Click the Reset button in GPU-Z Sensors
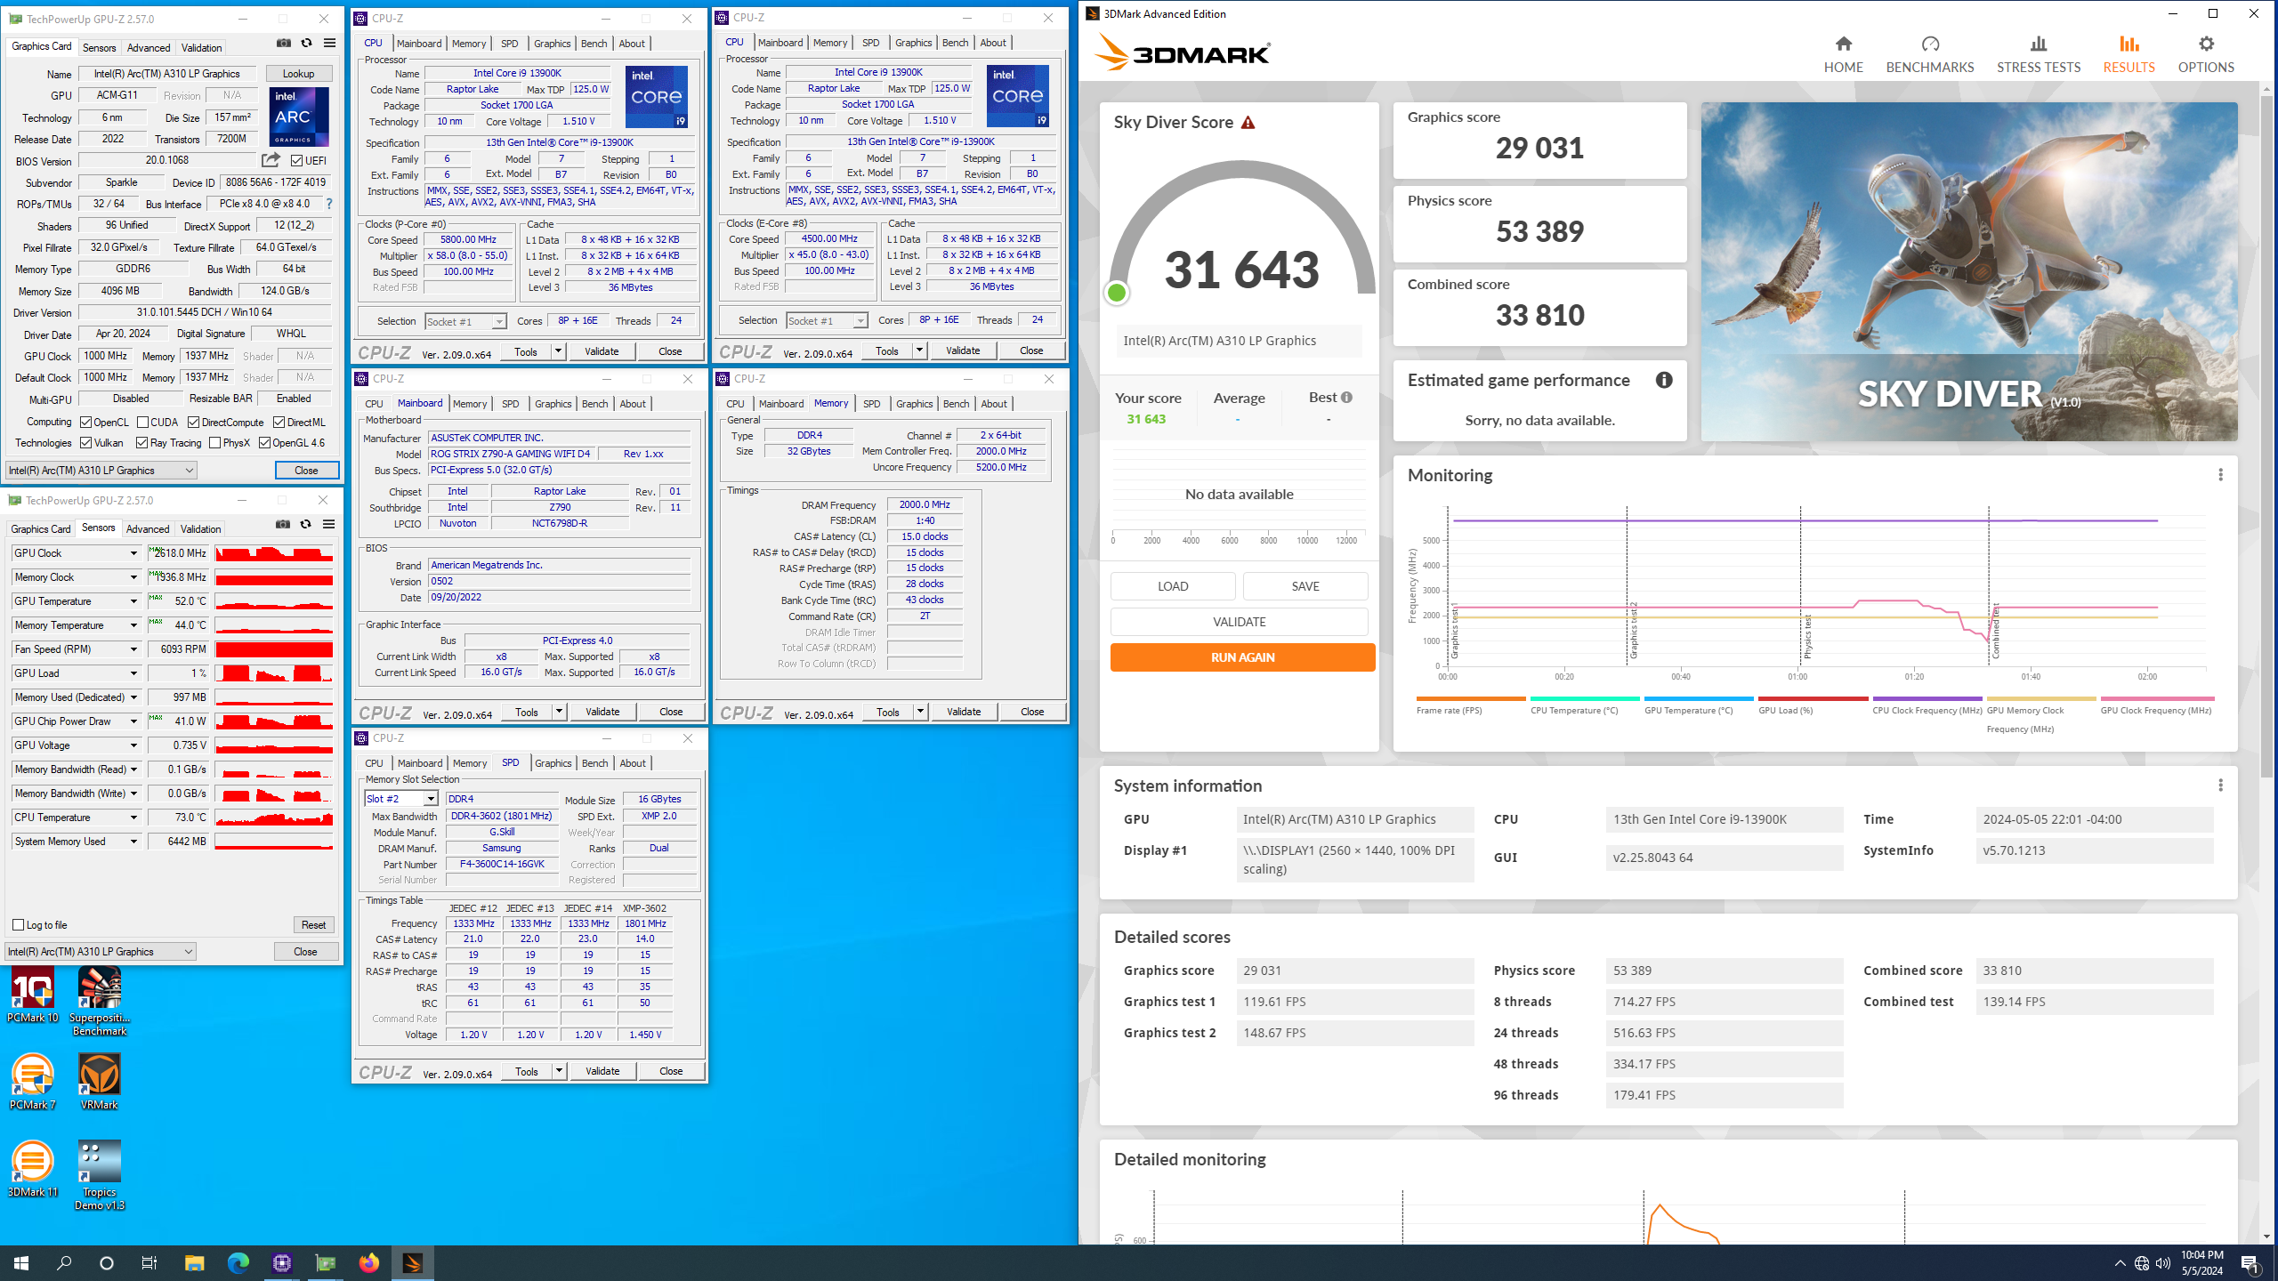This screenshot has height=1281, width=2278. pyautogui.click(x=313, y=925)
